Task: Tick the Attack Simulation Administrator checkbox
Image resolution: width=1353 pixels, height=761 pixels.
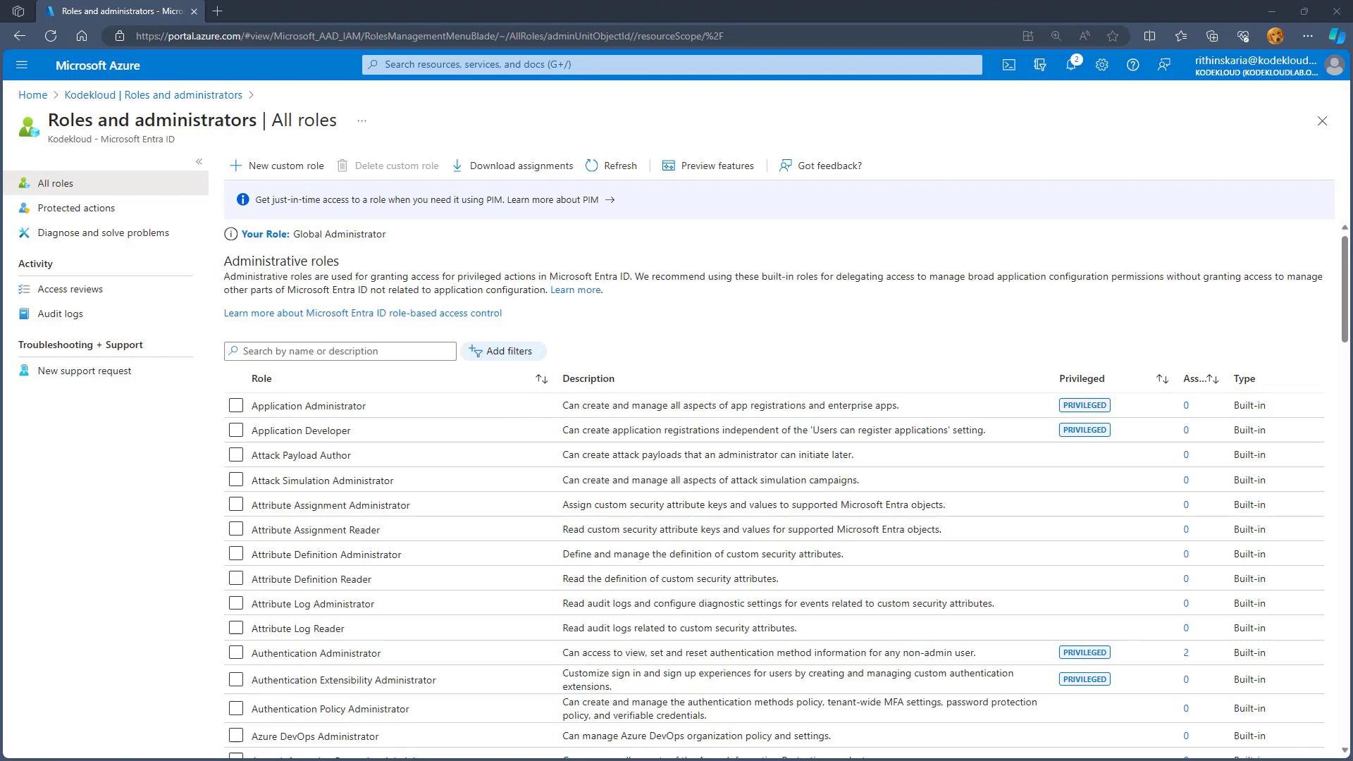Action: tap(236, 480)
